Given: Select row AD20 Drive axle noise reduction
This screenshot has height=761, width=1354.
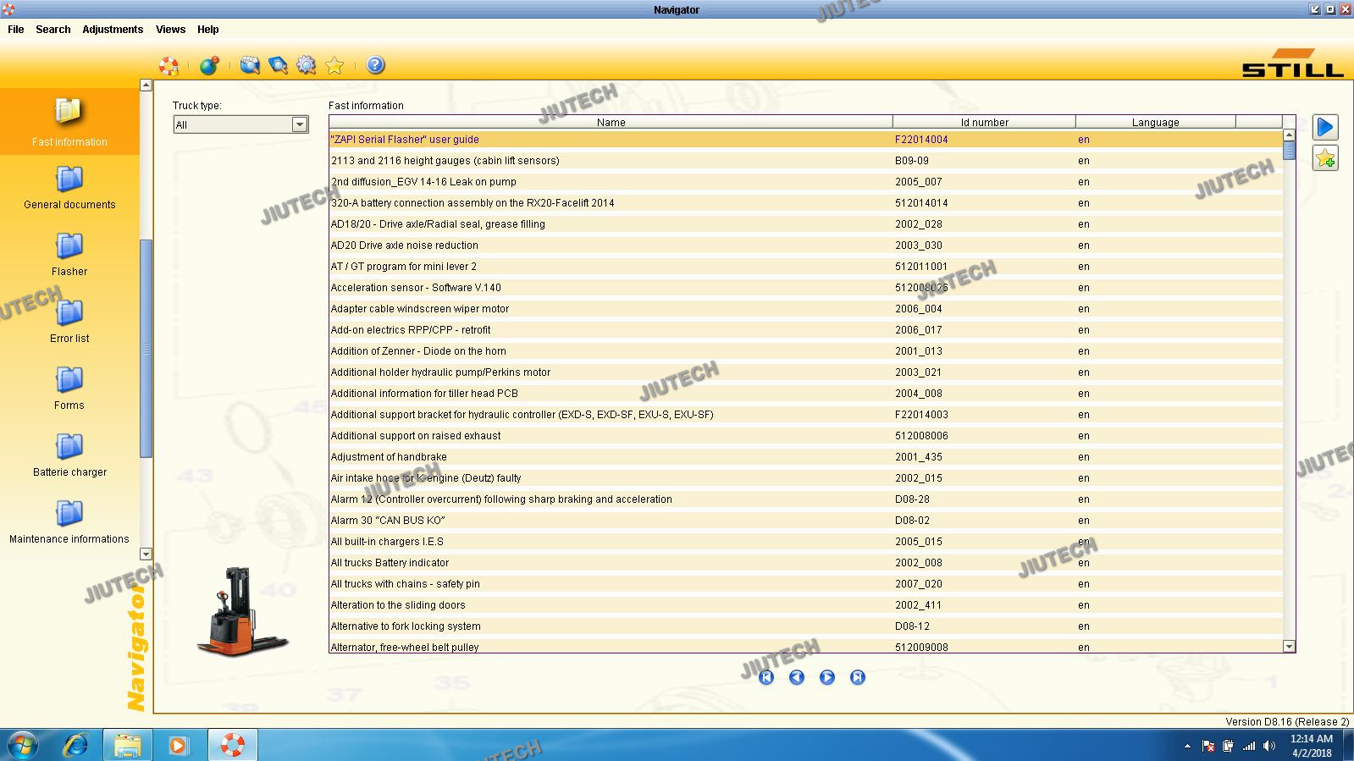Looking at the screenshot, I should pyautogui.click(x=806, y=245).
